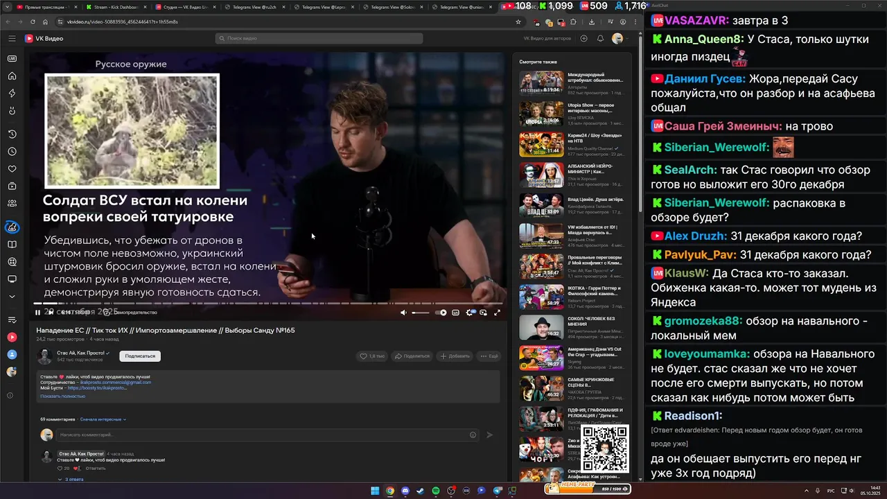Click the upload plus icon in header
Image resolution: width=887 pixels, height=499 pixels.
click(x=583, y=39)
